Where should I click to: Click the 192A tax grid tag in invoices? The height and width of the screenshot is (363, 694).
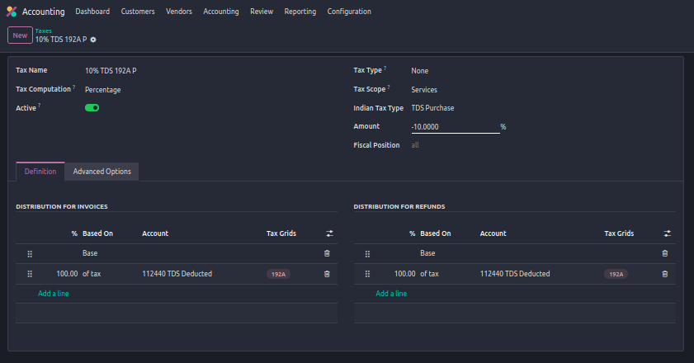pos(278,274)
